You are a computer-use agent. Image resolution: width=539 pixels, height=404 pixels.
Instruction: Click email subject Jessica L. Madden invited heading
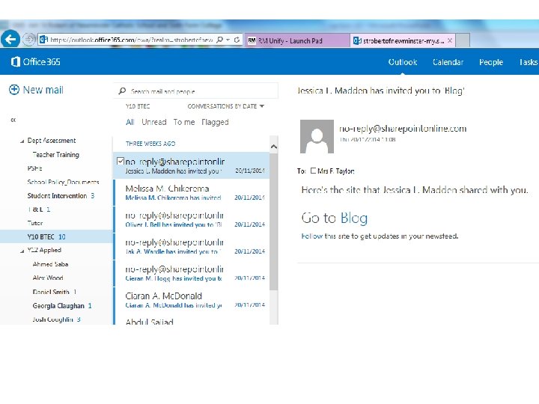tap(381, 91)
